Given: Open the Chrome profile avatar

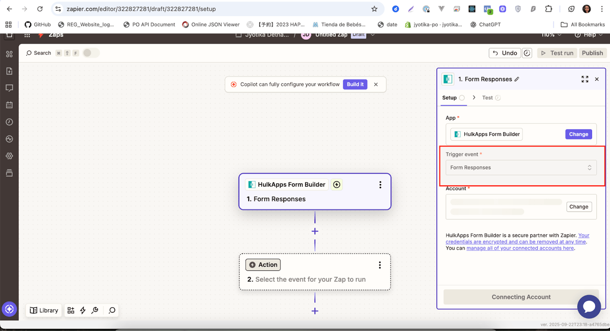Looking at the screenshot, I should pyautogui.click(x=586, y=9).
